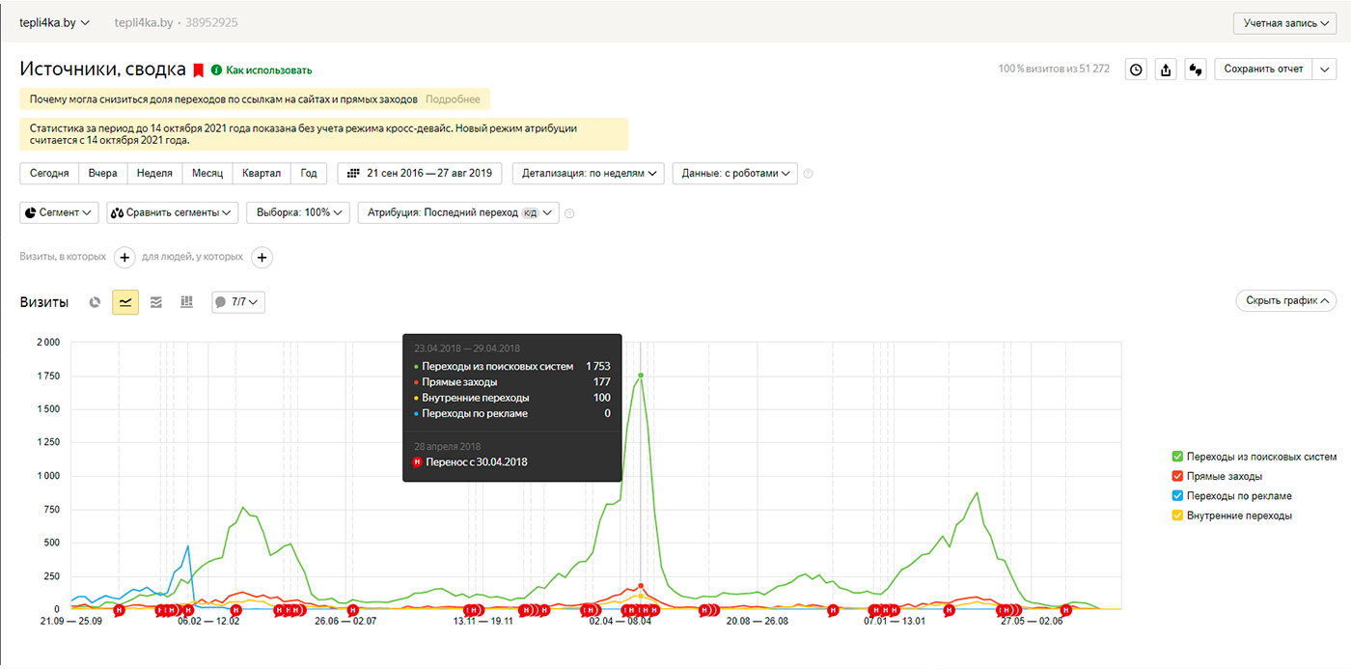This screenshot has width=1351, height=669.
Task: Click the pie icon on the Сегмент button
Action: coord(31,212)
